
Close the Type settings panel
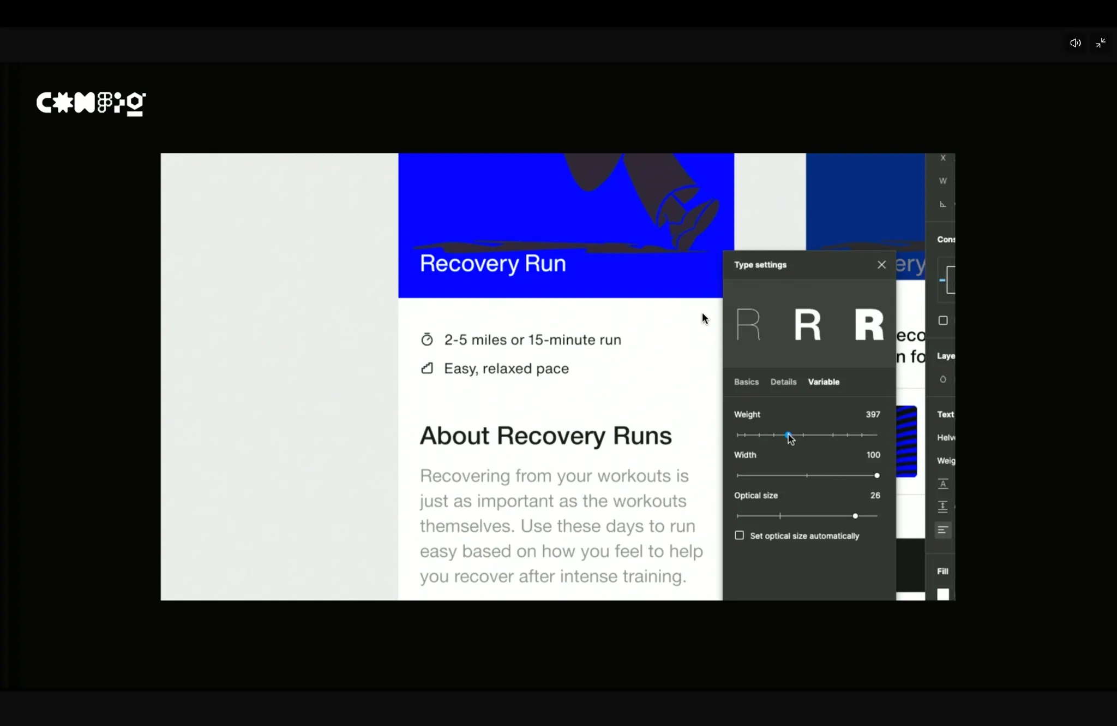coord(881,265)
